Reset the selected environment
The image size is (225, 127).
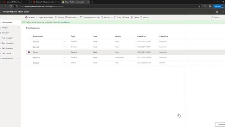point(126,17)
